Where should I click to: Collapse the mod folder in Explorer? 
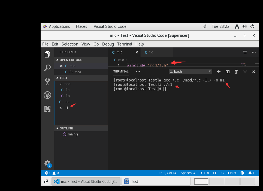pos(61,84)
